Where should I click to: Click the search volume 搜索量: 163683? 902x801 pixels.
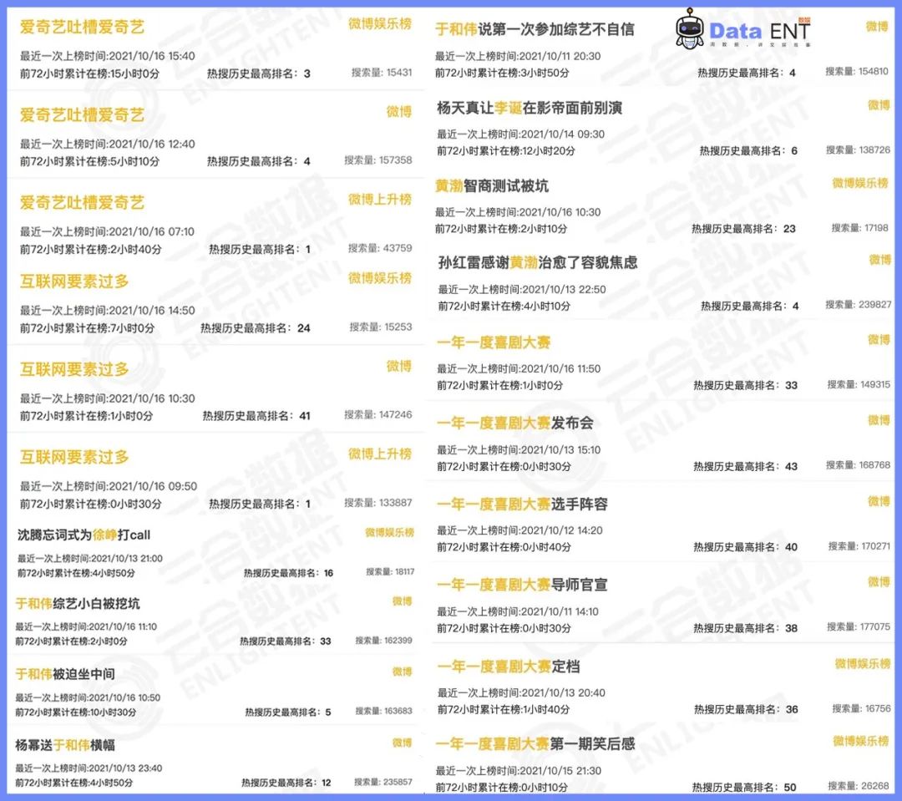click(x=383, y=711)
